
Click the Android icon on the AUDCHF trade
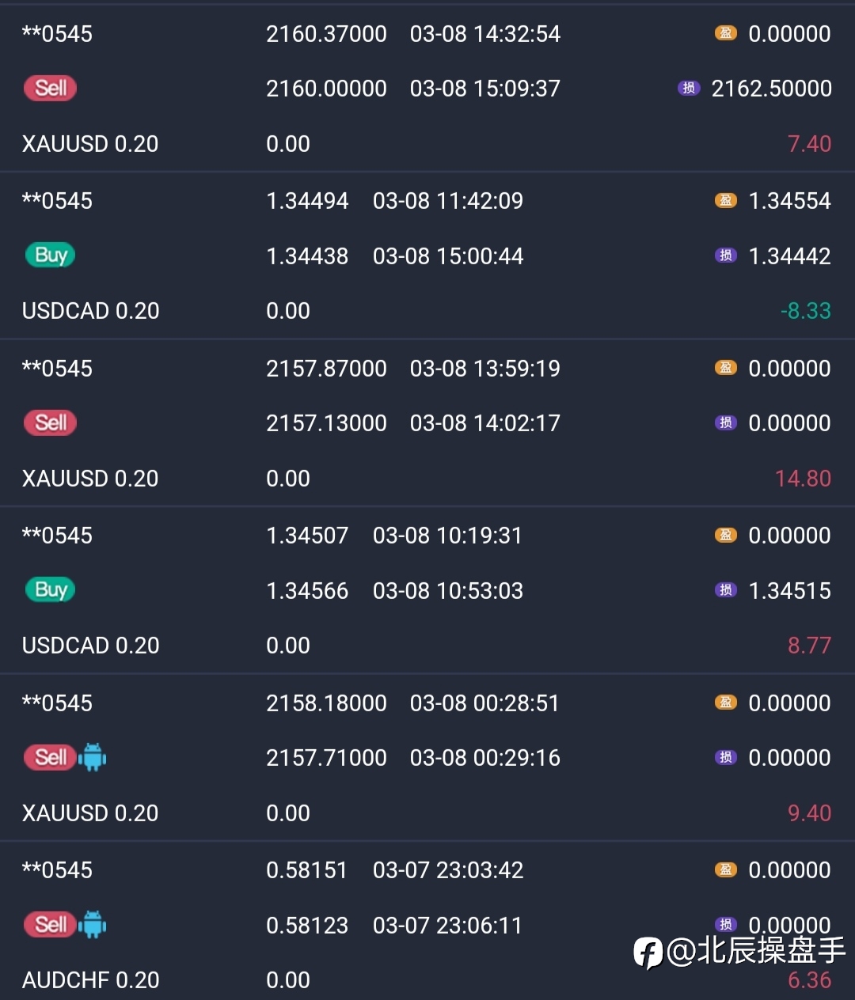[x=93, y=925]
